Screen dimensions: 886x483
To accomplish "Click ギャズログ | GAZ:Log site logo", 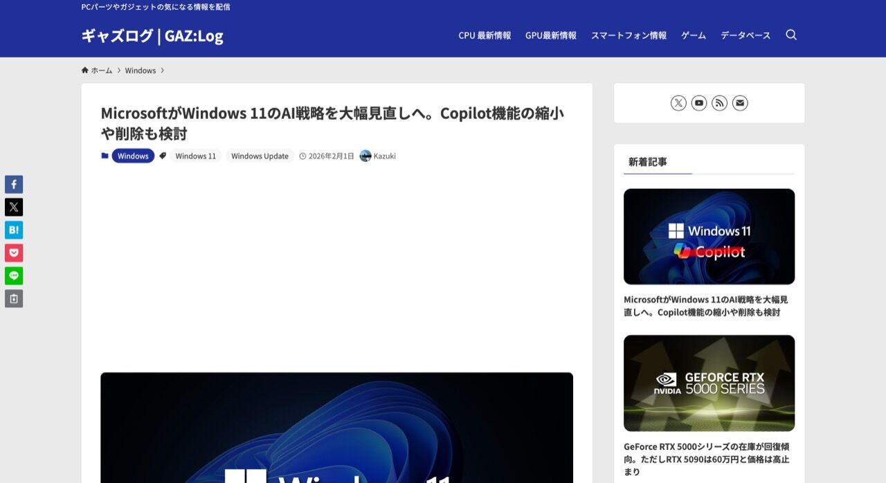I will (x=152, y=35).
